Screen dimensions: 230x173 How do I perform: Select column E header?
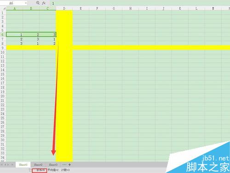point(81,8)
